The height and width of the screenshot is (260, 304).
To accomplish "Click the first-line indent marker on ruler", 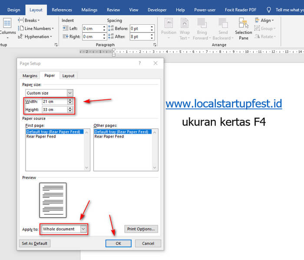I will pyautogui.click(x=114, y=50).
